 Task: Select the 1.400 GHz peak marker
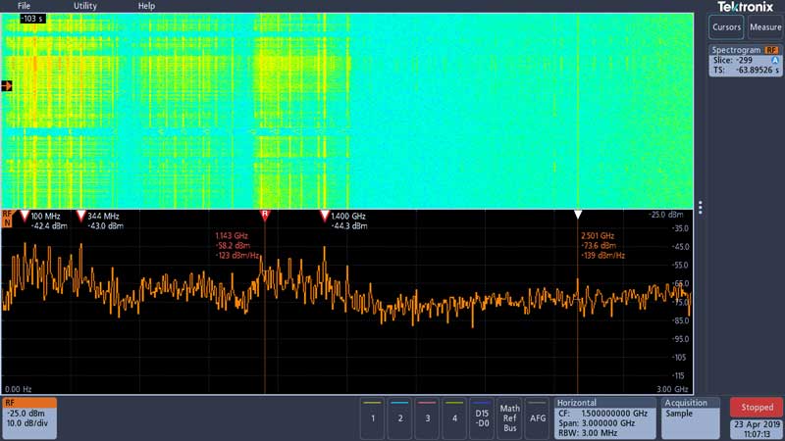(x=324, y=215)
